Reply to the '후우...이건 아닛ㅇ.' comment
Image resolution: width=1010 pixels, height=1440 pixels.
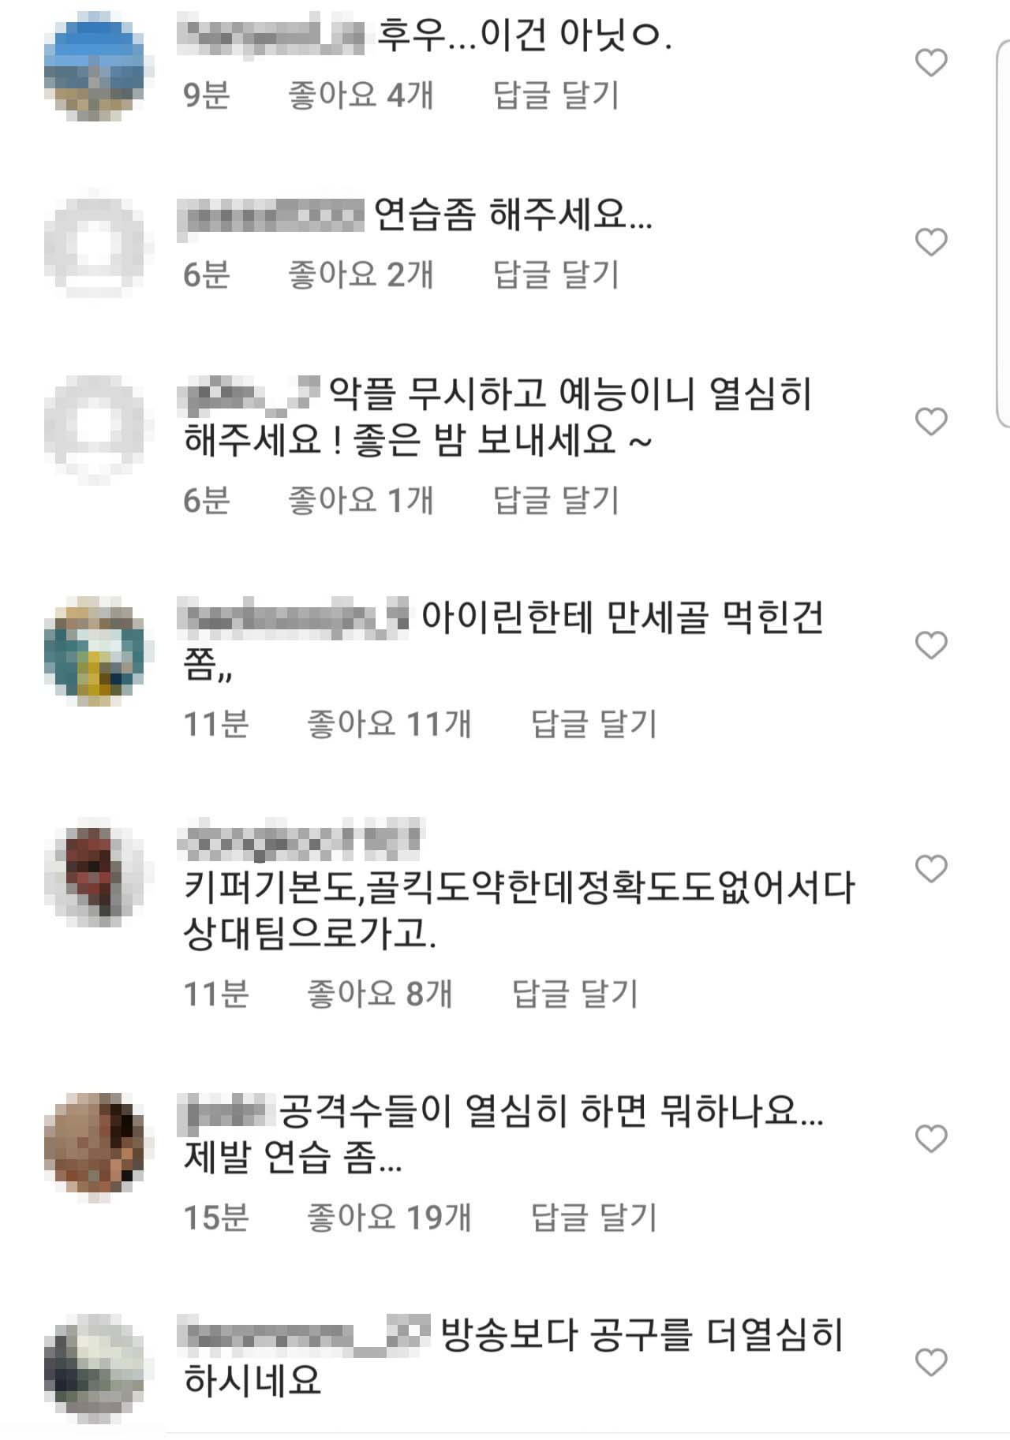click(x=556, y=95)
